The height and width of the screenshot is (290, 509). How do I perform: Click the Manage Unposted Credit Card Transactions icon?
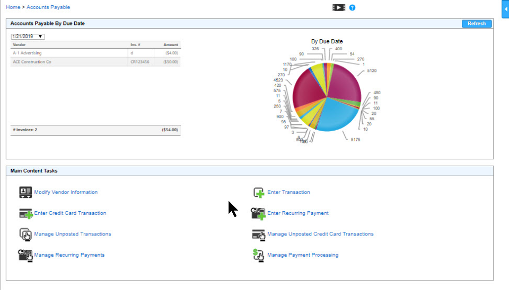[258, 234]
